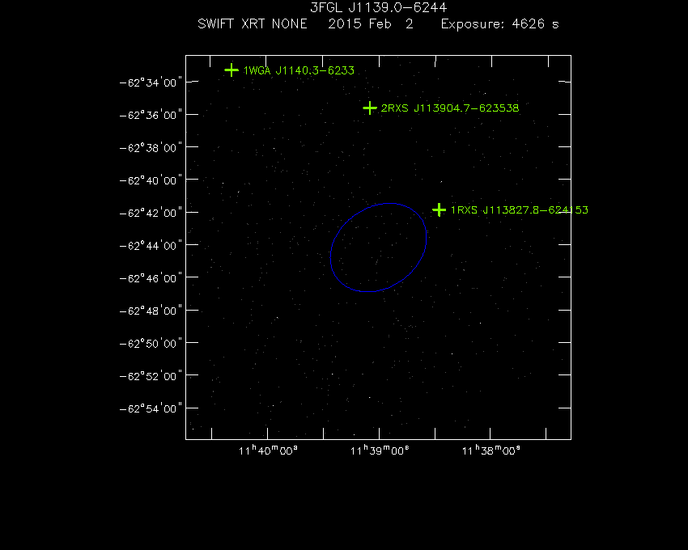Click the green cross marker for 1WGA J1140.3-6233
688x550 pixels.
[x=231, y=70]
